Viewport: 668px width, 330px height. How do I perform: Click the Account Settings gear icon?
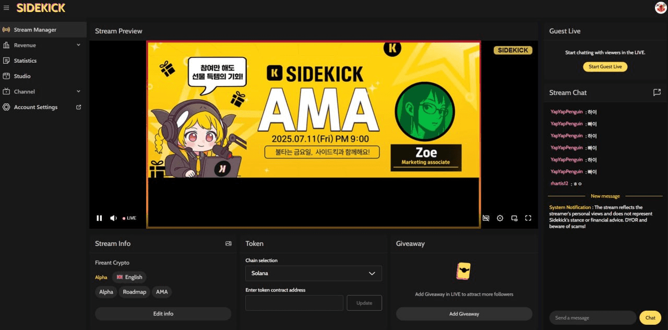(6, 107)
